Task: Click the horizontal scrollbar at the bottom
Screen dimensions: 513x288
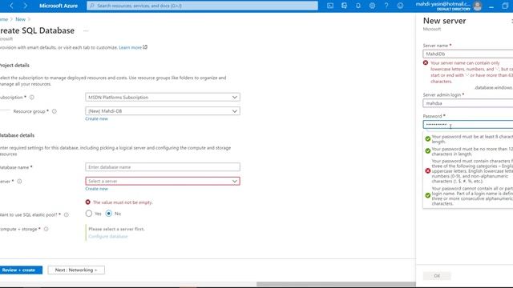Action: (x=336, y=284)
